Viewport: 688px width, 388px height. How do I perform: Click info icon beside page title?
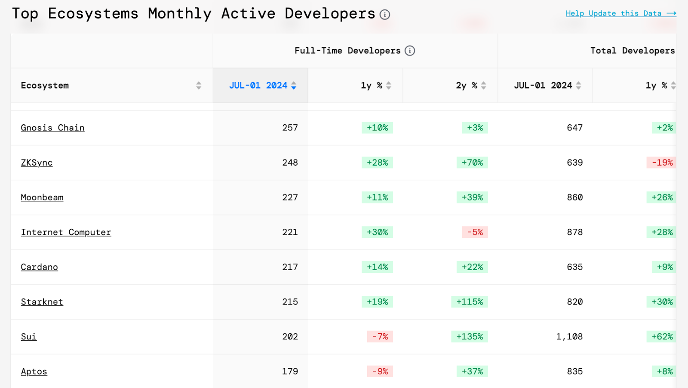(385, 15)
